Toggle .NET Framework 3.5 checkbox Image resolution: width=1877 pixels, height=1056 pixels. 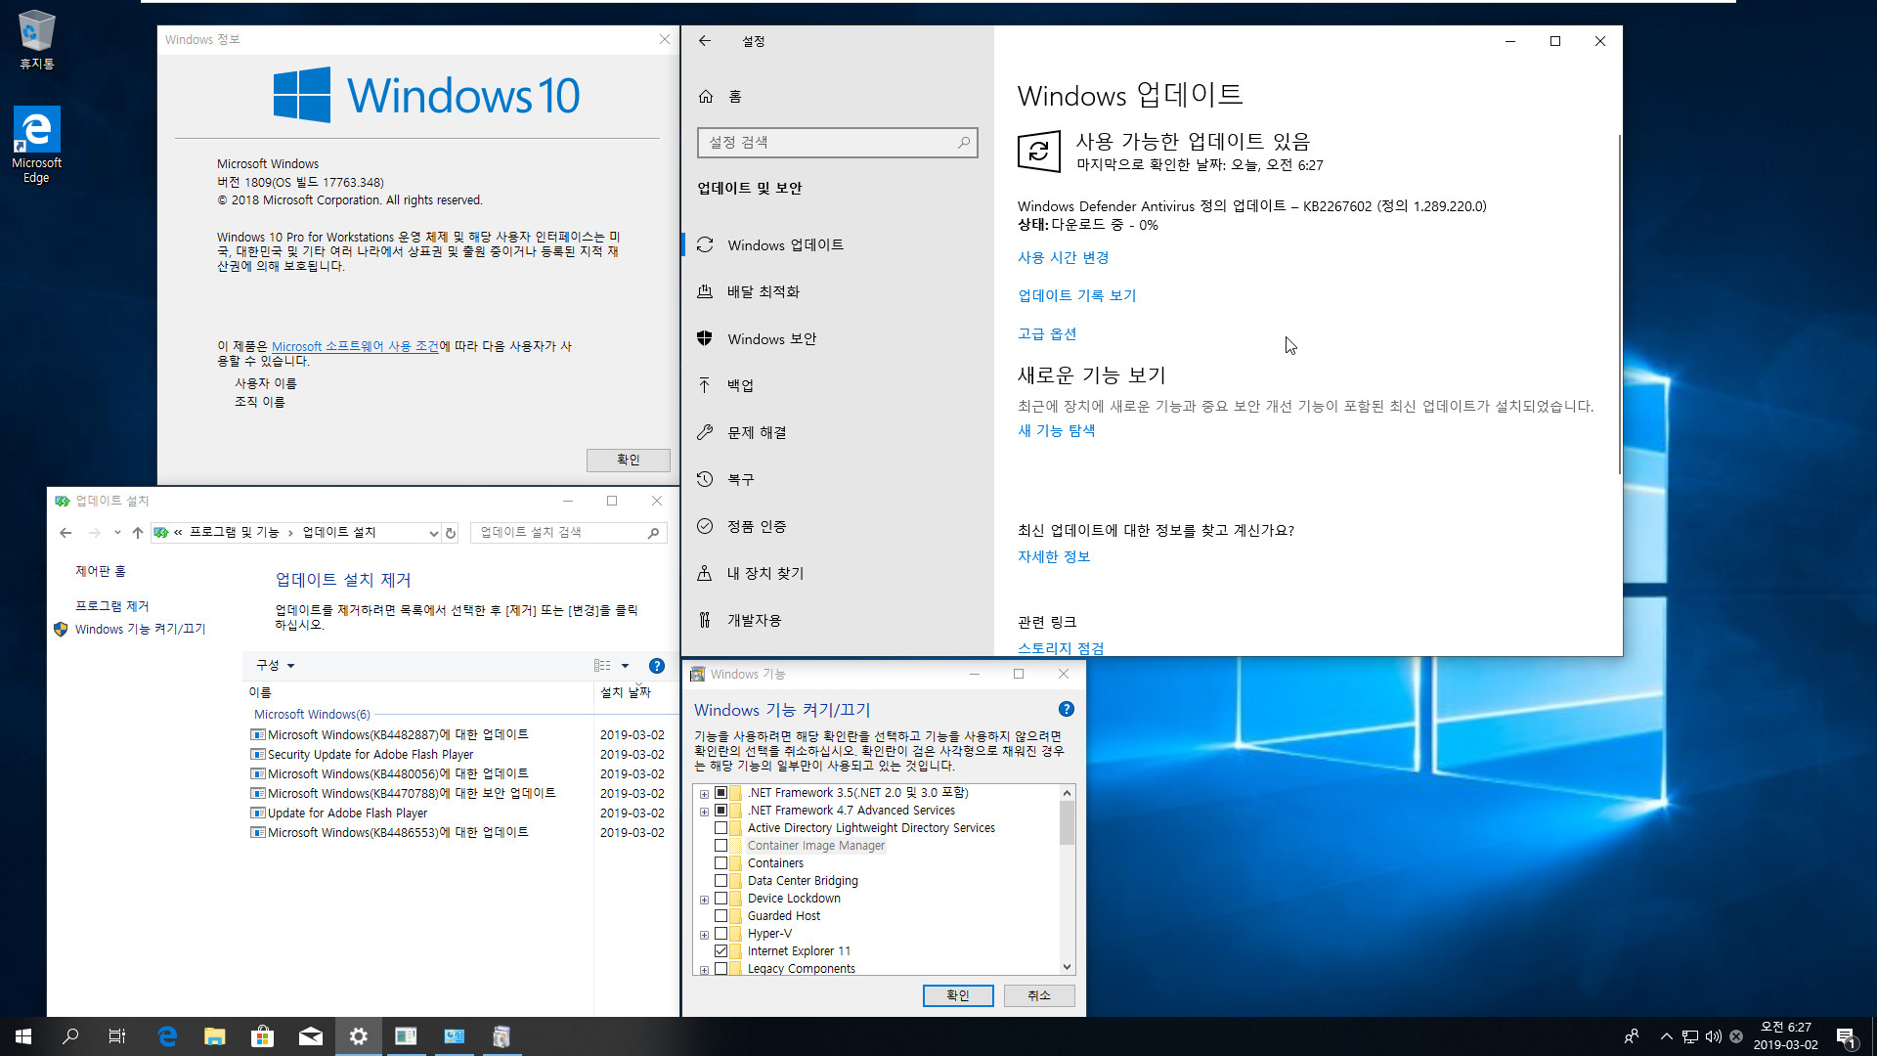[x=720, y=793]
